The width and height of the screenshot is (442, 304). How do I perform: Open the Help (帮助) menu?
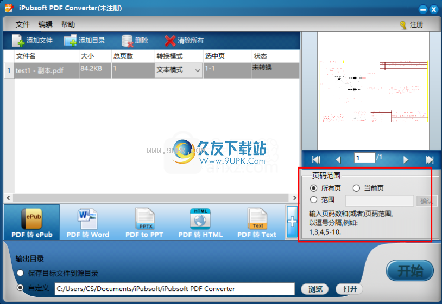[68, 24]
